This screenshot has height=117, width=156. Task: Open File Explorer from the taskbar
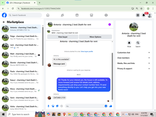pos(70,114)
